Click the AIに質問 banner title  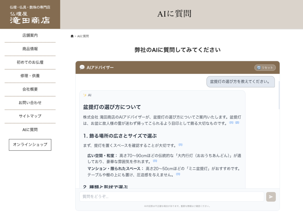[174, 14]
